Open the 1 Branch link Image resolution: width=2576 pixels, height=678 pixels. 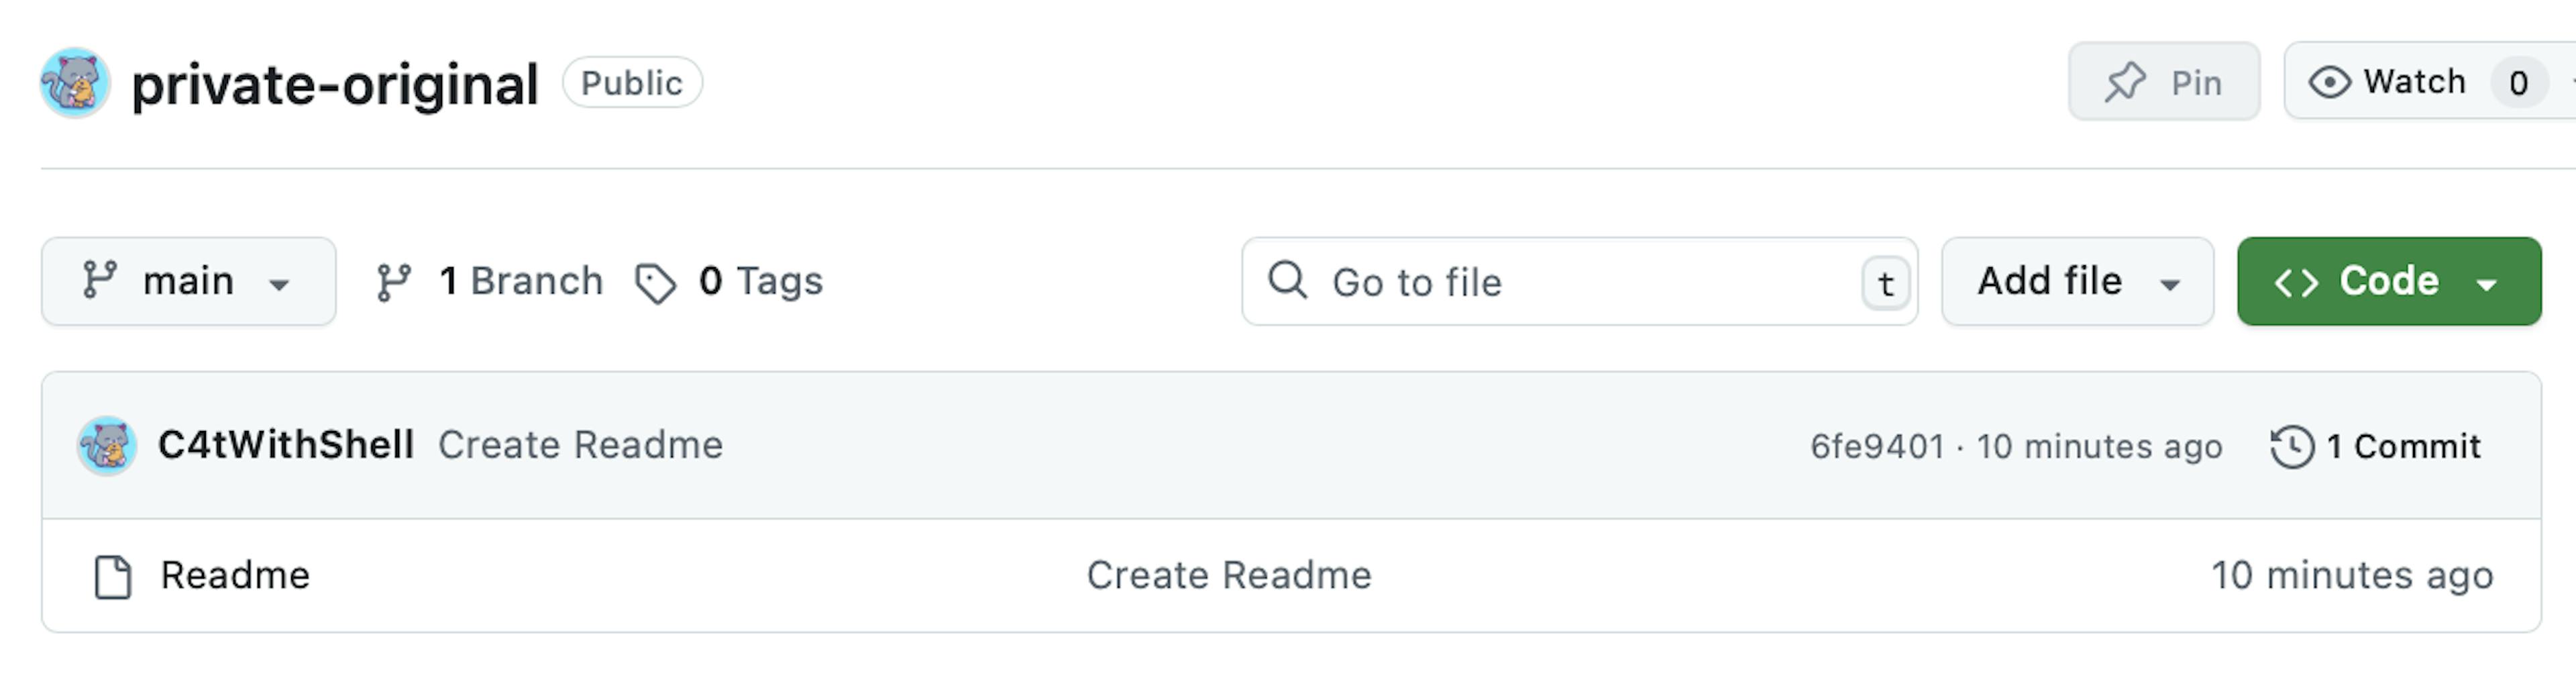[x=490, y=282]
